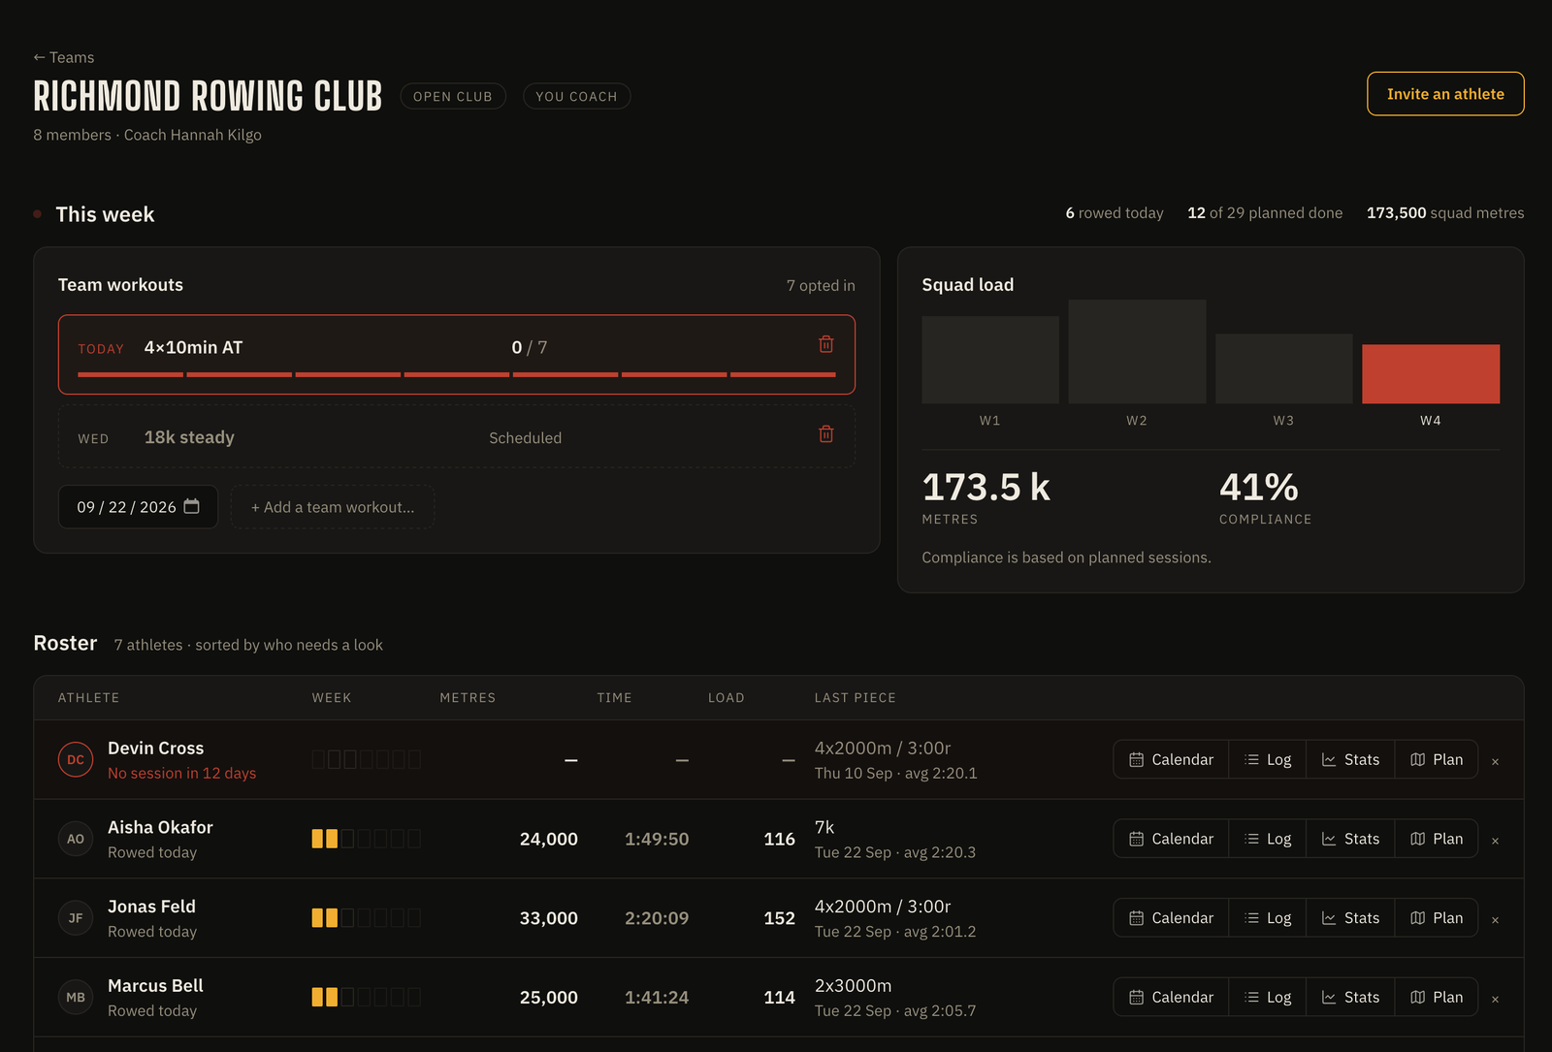Open the 18k steady scheduled workout

(457, 437)
